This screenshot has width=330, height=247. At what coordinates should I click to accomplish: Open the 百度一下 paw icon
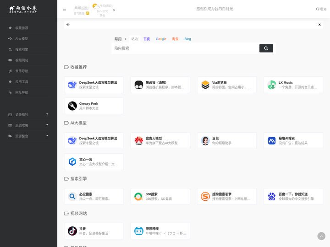point(272,196)
